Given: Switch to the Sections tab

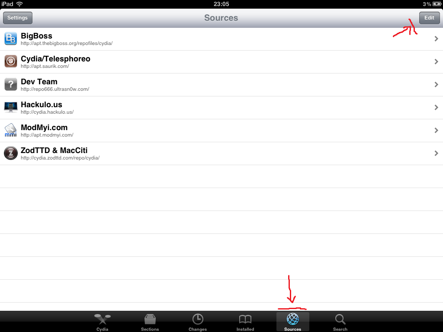Looking at the screenshot, I should coord(150,322).
